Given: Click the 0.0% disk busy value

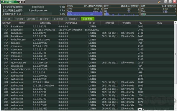Looking at the screenshot, I should click(62, 14).
